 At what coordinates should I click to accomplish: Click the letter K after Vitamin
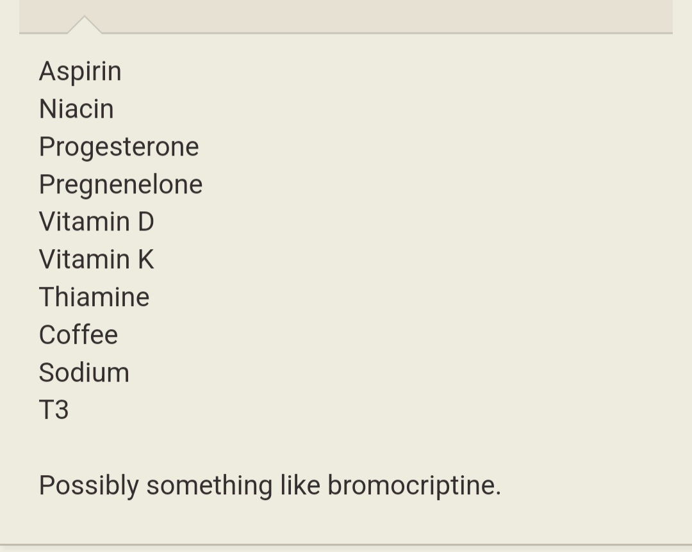coord(146,259)
